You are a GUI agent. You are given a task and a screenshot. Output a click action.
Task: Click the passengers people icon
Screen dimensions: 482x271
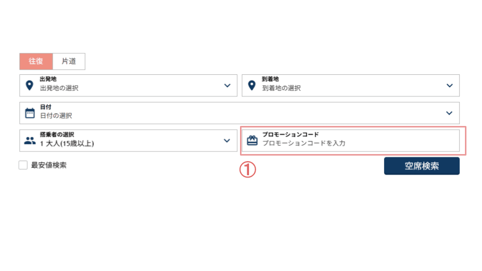pos(30,141)
